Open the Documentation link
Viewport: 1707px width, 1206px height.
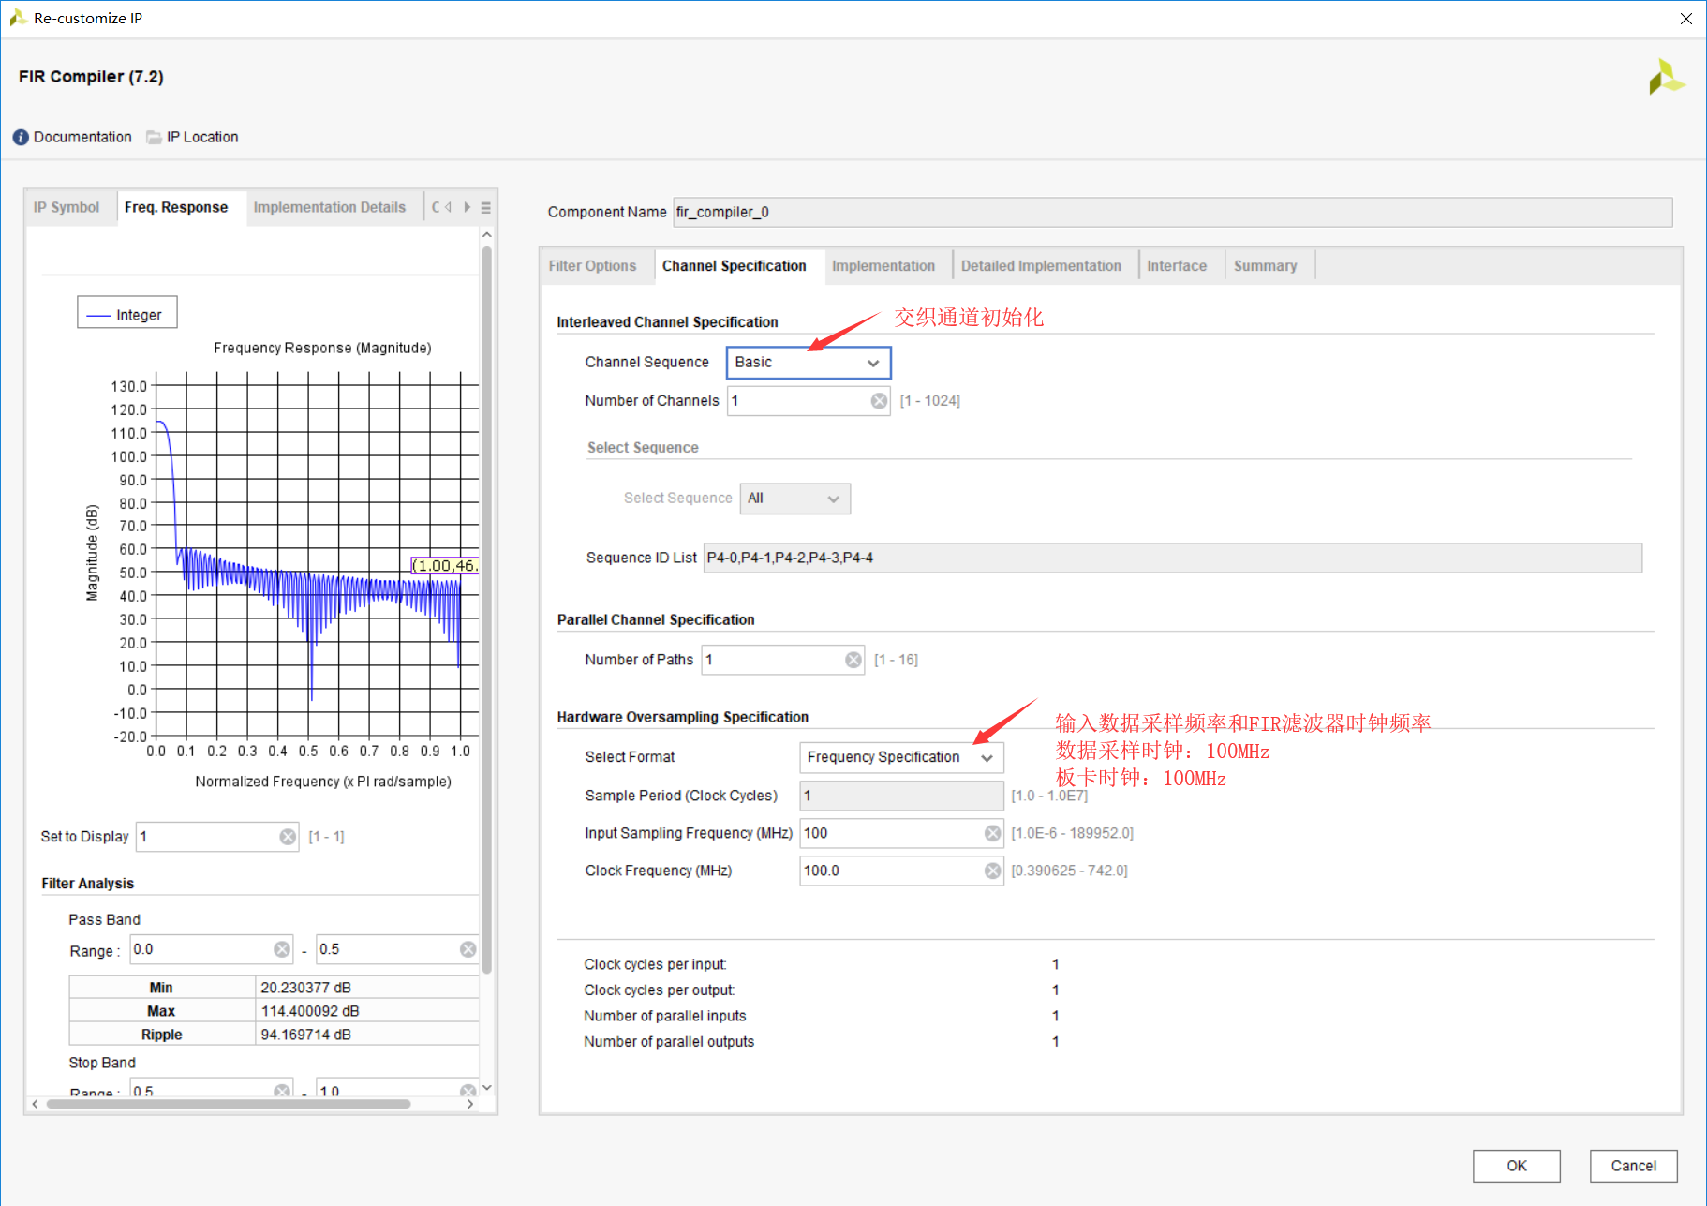coord(82,137)
